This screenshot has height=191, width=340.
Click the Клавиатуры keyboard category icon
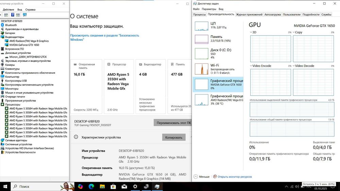coord(2,69)
